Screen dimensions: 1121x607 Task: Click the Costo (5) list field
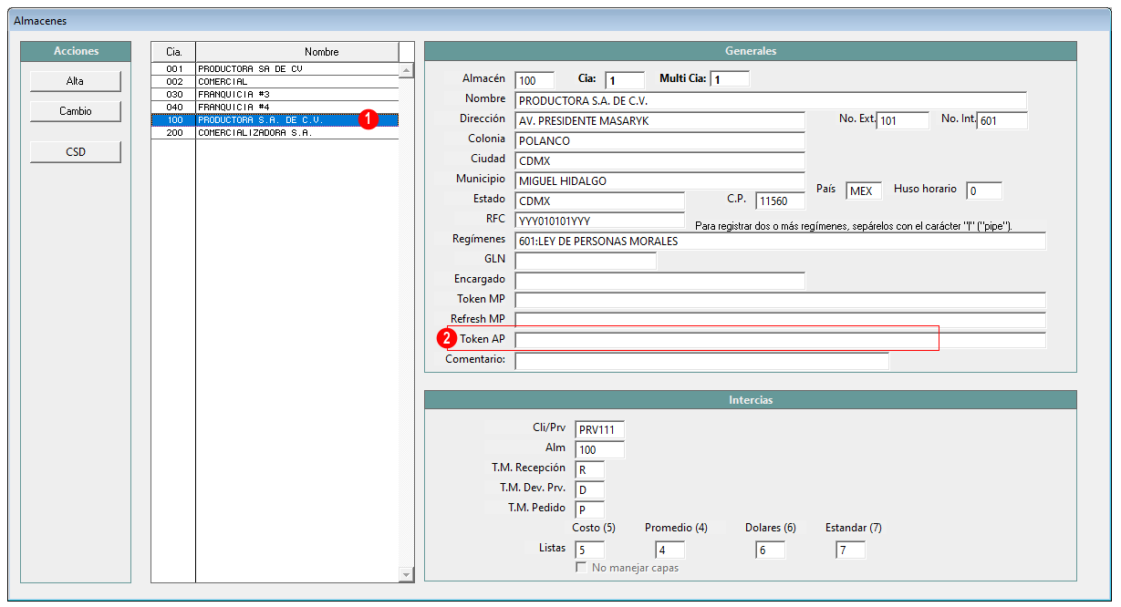590,550
